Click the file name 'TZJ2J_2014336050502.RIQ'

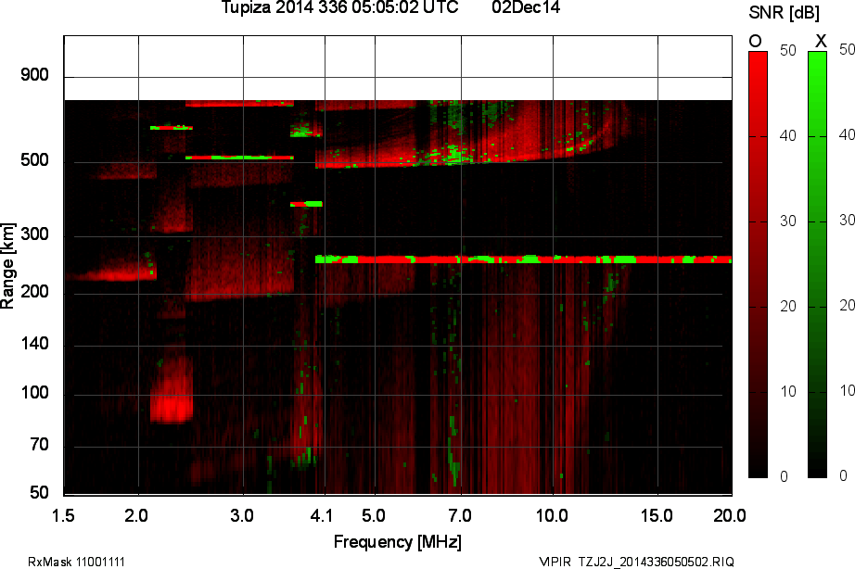656,562
